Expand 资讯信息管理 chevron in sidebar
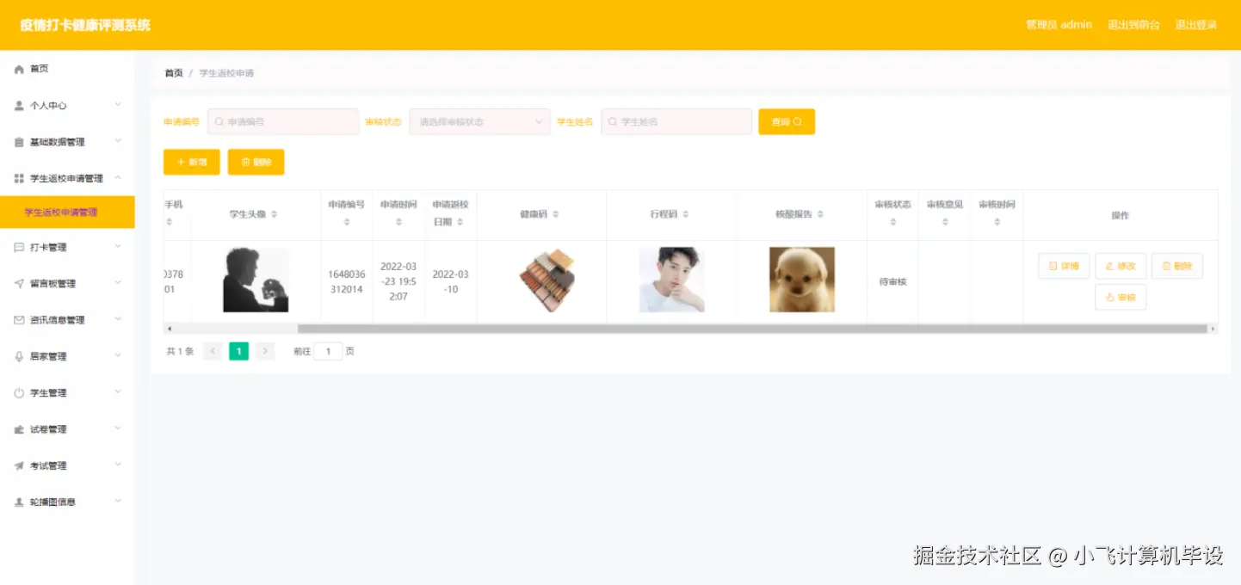This screenshot has width=1241, height=585. [x=118, y=319]
